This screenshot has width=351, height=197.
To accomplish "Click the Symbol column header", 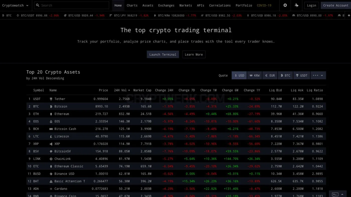I will [x=39, y=90].
